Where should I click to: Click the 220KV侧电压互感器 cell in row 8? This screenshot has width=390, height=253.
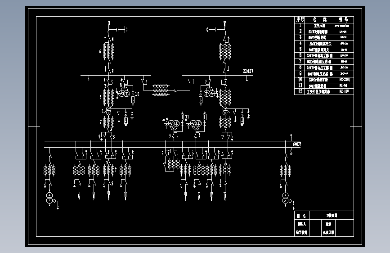[x=320, y=68]
